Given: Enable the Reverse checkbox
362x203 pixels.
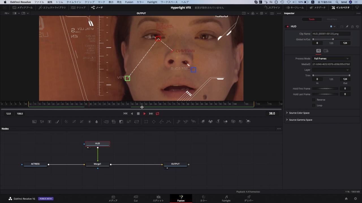Looking at the screenshot, I should click(x=314, y=100).
